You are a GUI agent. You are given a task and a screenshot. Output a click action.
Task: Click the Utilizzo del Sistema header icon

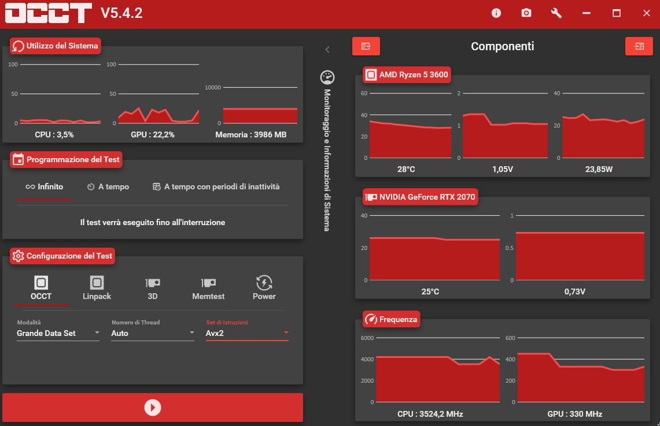pos(18,46)
